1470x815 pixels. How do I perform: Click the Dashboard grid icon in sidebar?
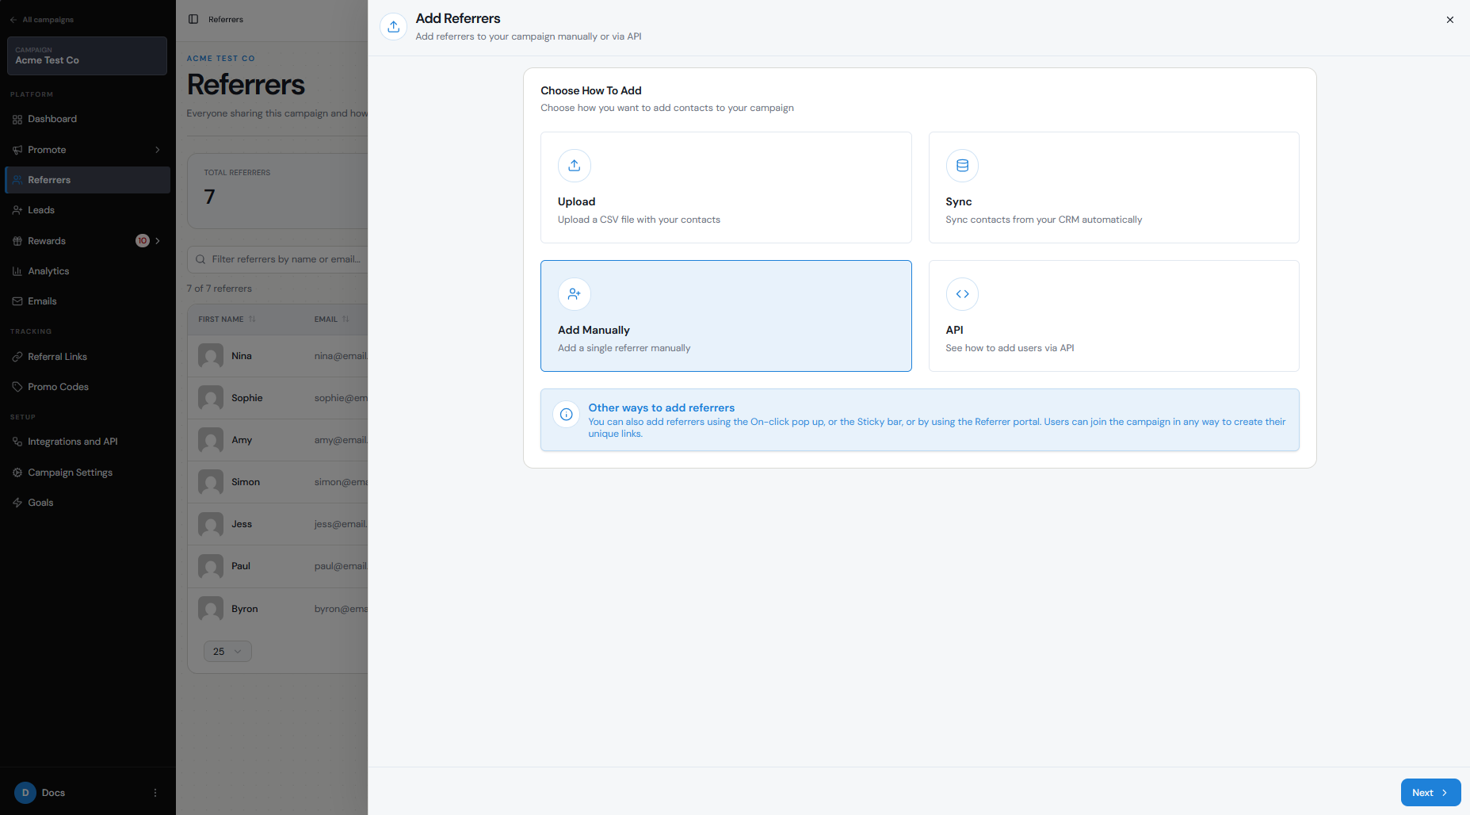coord(17,120)
